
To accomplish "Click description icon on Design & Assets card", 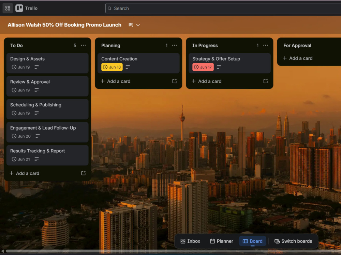I will tap(36, 67).
